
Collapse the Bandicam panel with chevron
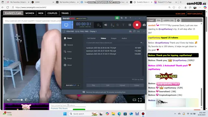pyautogui.click(x=144, y=31)
